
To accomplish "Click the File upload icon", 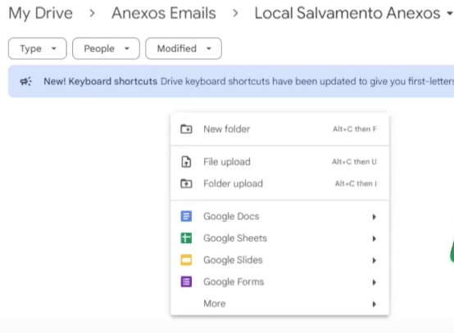I will 186,161.
